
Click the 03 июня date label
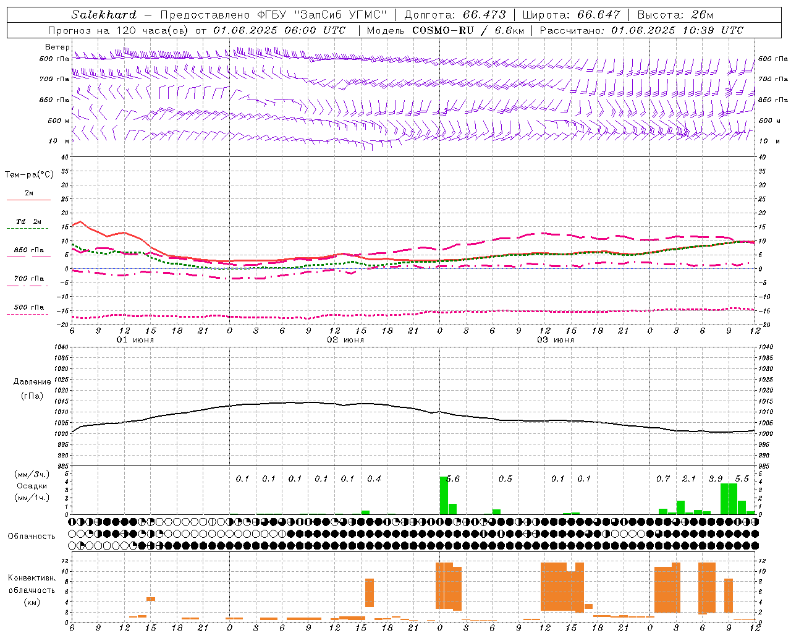click(x=556, y=340)
